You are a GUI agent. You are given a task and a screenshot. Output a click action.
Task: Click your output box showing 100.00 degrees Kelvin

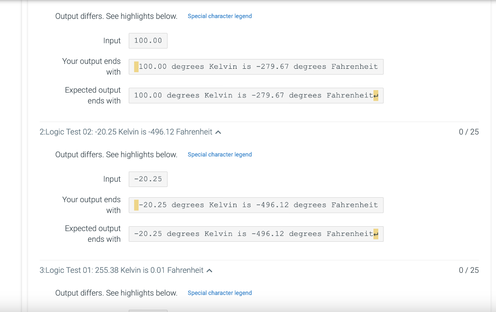256,67
